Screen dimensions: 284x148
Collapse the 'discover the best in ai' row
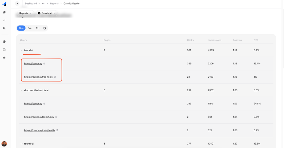click(x=22, y=90)
